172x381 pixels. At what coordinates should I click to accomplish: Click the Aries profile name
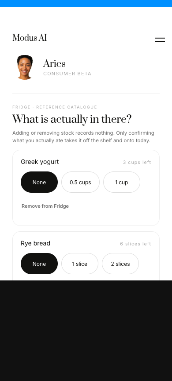click(54, 64)
